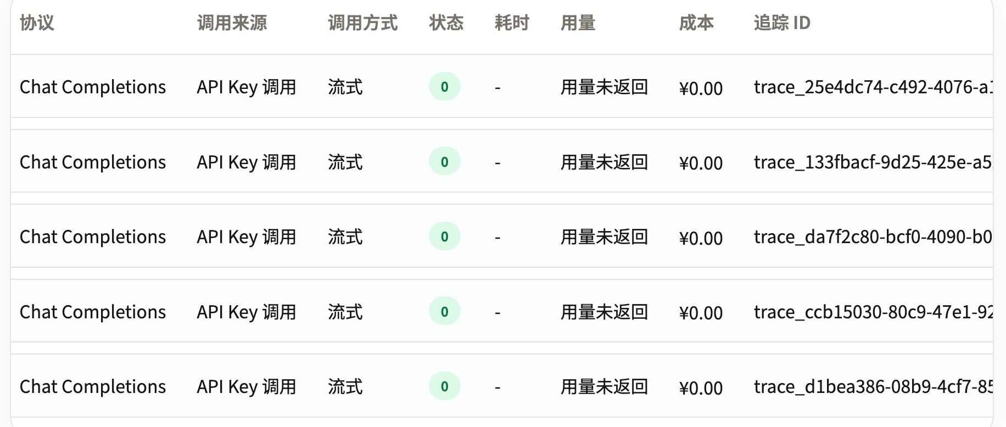The height and width of the screenshot is (427, 1006).
Task: Click the 追踪 ID column header
Action: [x=782, y=23]
